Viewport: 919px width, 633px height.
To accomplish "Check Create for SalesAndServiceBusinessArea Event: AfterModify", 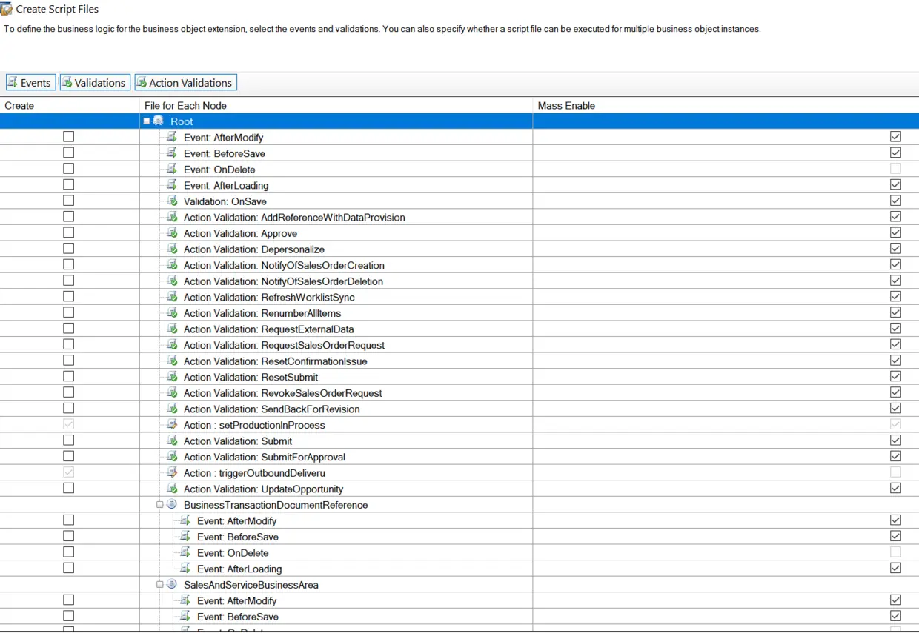I will 69,600.
